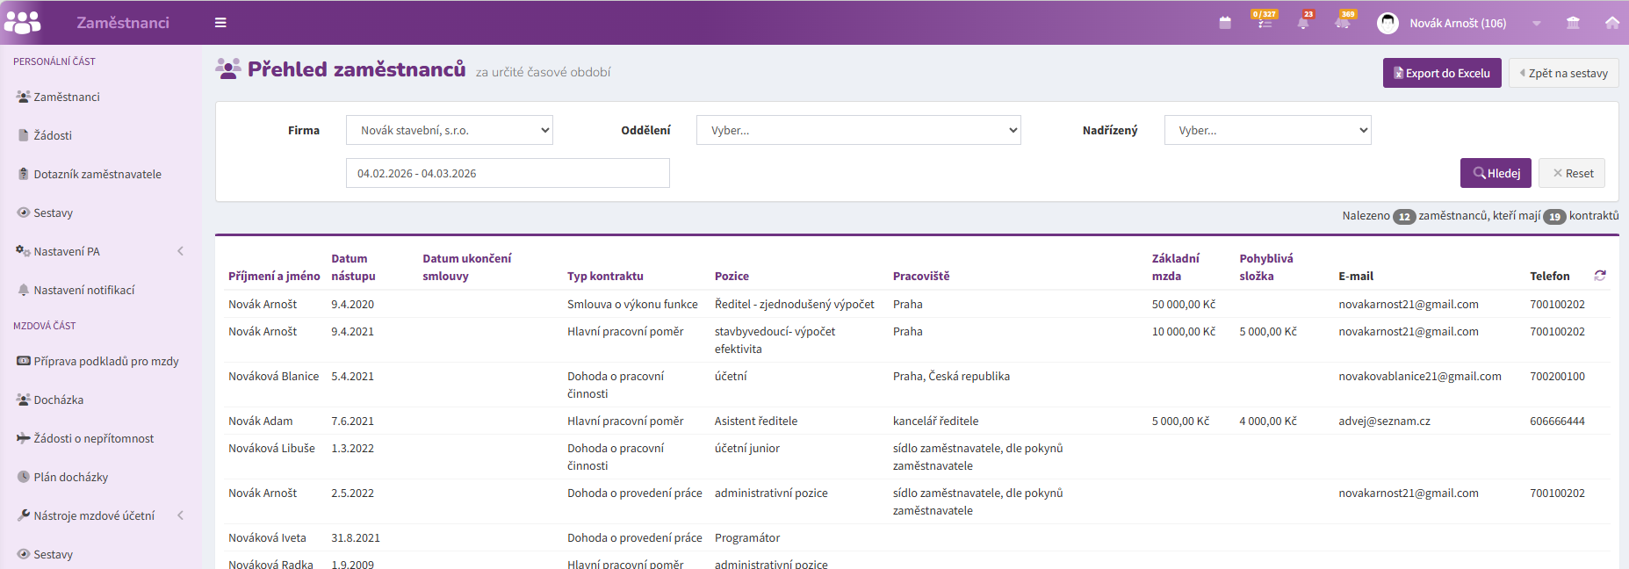Expand Nástroje mzdové účetní chevron
Viewport: 1629px width, 569px height.
[181, 515]
